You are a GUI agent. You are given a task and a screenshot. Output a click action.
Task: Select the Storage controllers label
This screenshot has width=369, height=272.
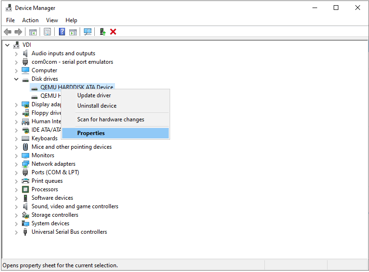coord(55,215)
